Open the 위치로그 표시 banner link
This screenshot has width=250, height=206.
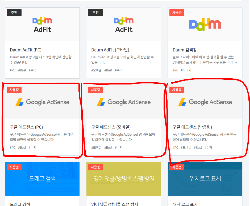205,178
